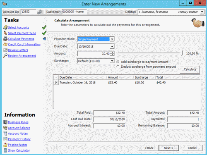Click the Remaining Balance field
Image resolution: width=207 pixels, height=155 pixels.
point(183,126)
